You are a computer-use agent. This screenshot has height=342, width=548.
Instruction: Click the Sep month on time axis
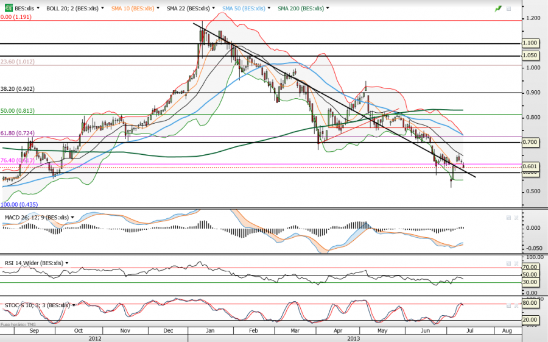(x=34, y=330)
